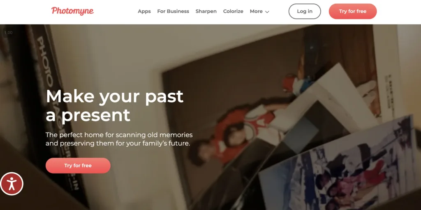Viewport: 421px width, 210px height.
Task: Open the More navigation menu
Action: click(259, 11)
